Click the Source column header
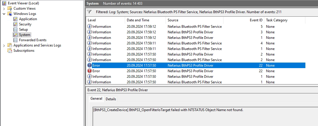Image resolution: width=318 pixels, height=126 pixels. (194, 20)
